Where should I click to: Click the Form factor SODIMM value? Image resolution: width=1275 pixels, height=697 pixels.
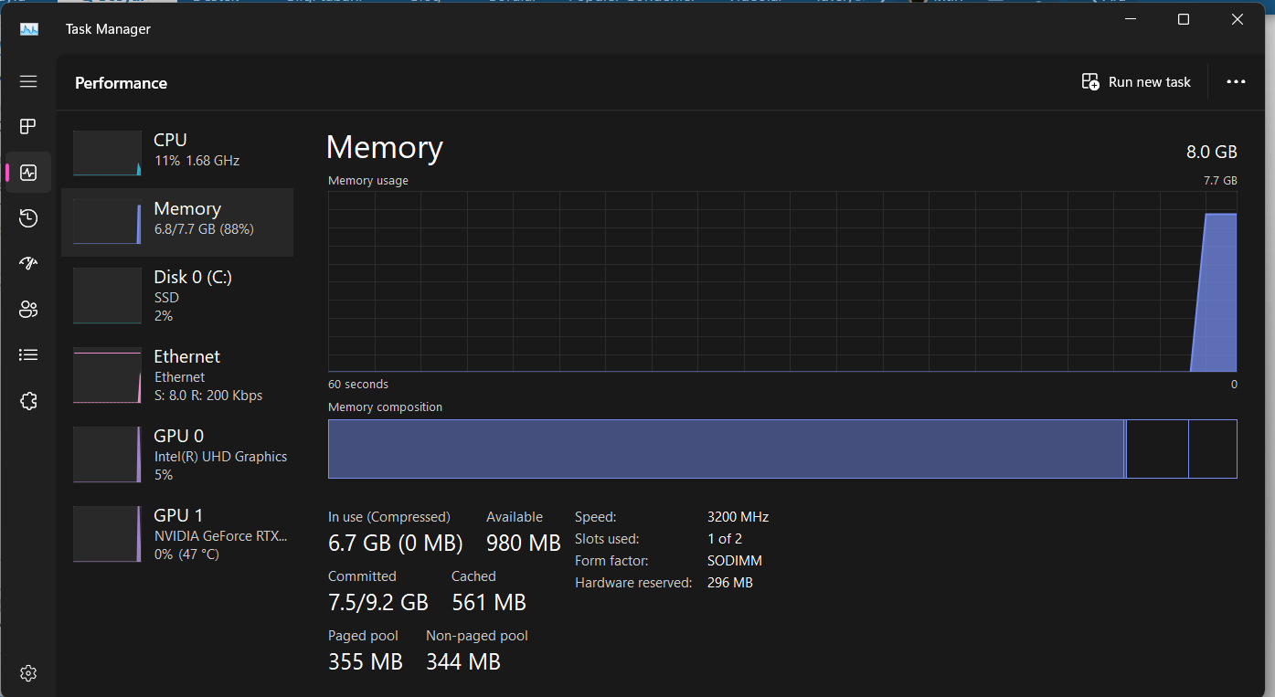coord(734,561)
